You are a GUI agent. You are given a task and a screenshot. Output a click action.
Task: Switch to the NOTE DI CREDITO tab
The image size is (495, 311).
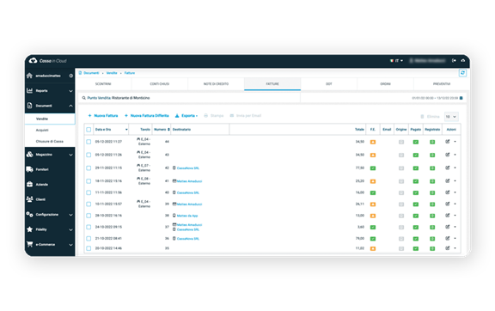click(x=216, y=84)
